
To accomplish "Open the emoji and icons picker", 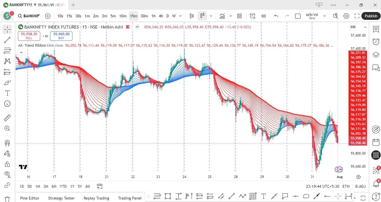I will coord(7,104).
